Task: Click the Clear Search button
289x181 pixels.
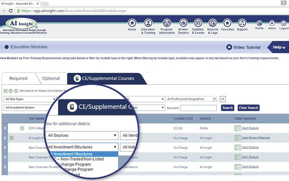Action: [x=248, y=108]
